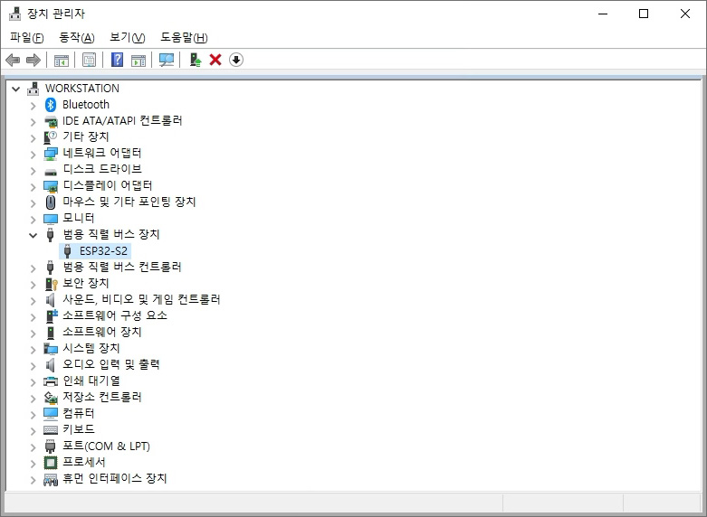Collapse the 범용 직렬 버스 장치 category
Image resolution: width=707 pixels, height=517 pixels.
pyautogui.click(x=33, y=235)
